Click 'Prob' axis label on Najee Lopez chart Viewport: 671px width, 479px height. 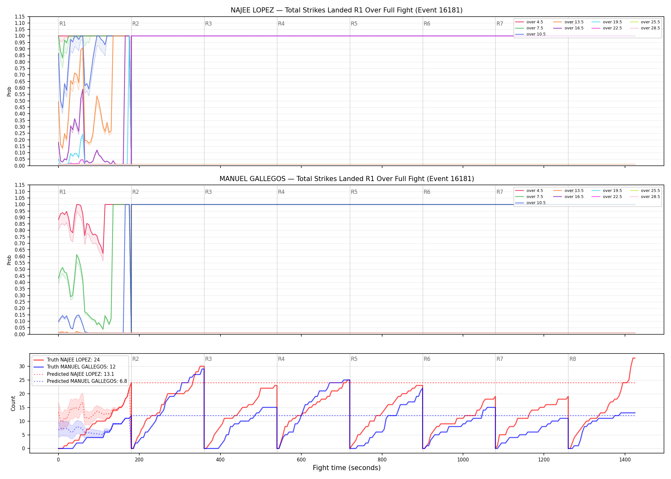click(9, 92)
